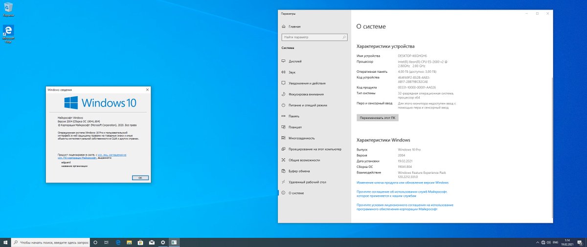Image resolution: width=587 pixels, height=247 pixels.
Task: Open the Память storage page
Action: 294,116
